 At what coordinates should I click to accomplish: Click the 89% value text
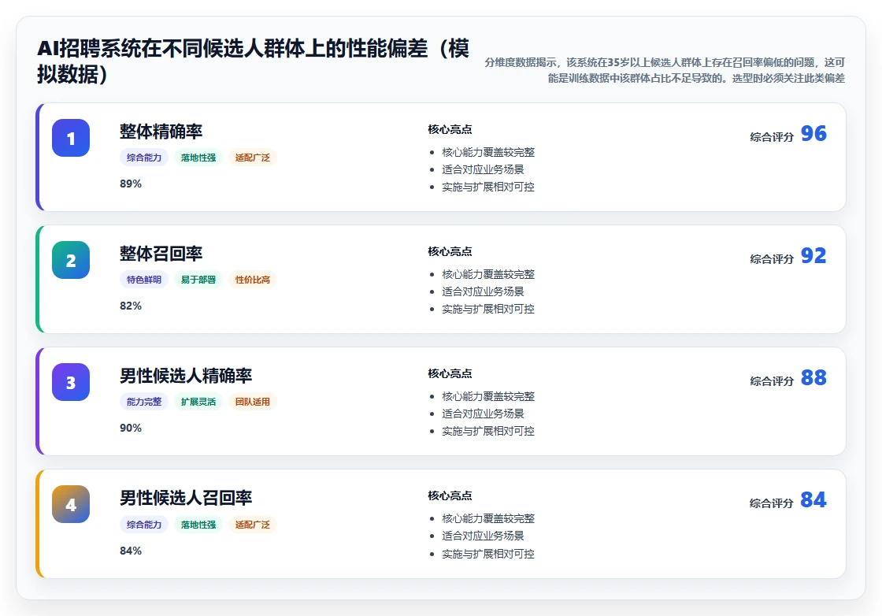click(x=131, y=184)
